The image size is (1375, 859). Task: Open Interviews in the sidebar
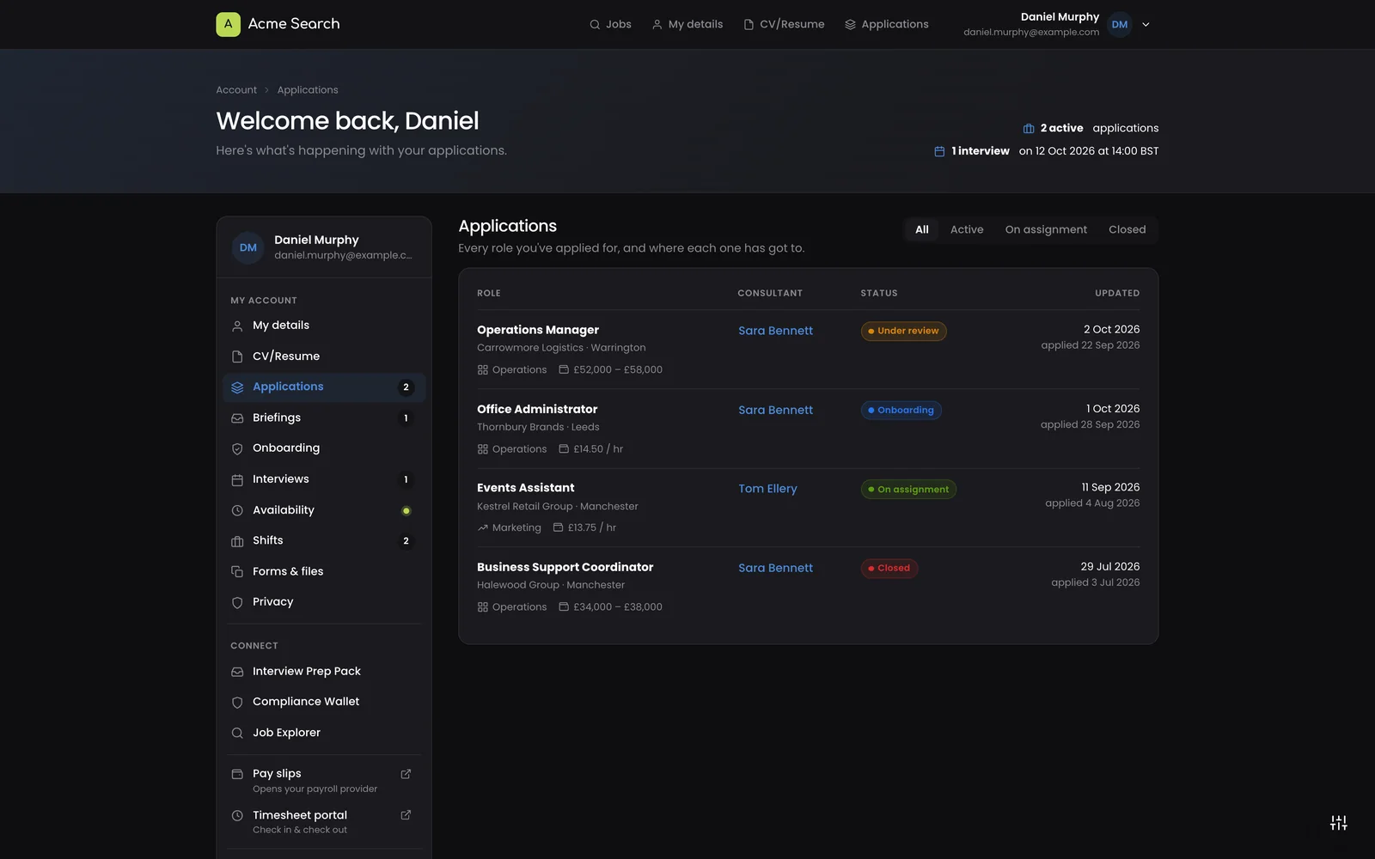[324, 479]
